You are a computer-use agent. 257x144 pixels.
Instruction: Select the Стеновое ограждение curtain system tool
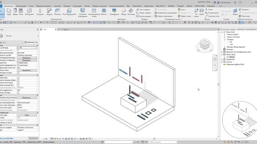click(x=82, y=12)
